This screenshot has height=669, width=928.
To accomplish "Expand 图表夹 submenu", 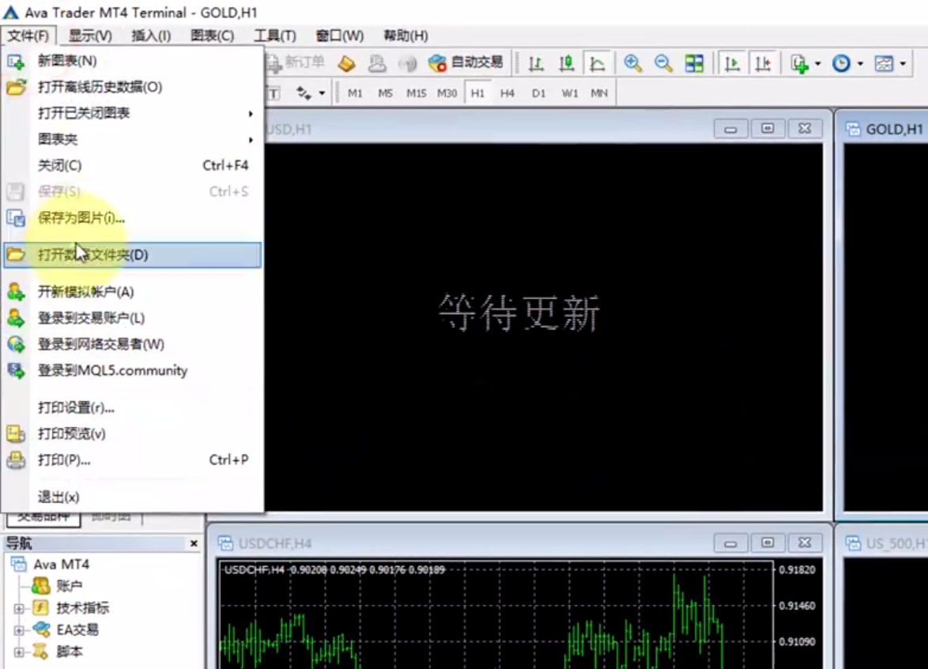I will coord(132,139).
